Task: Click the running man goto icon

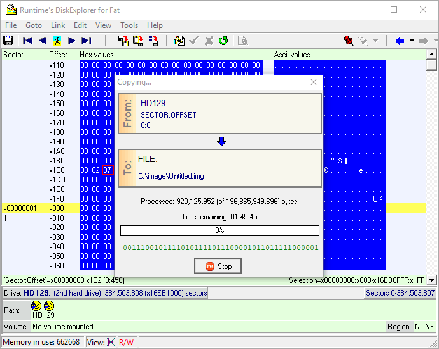Action: [x=57, y=41]
